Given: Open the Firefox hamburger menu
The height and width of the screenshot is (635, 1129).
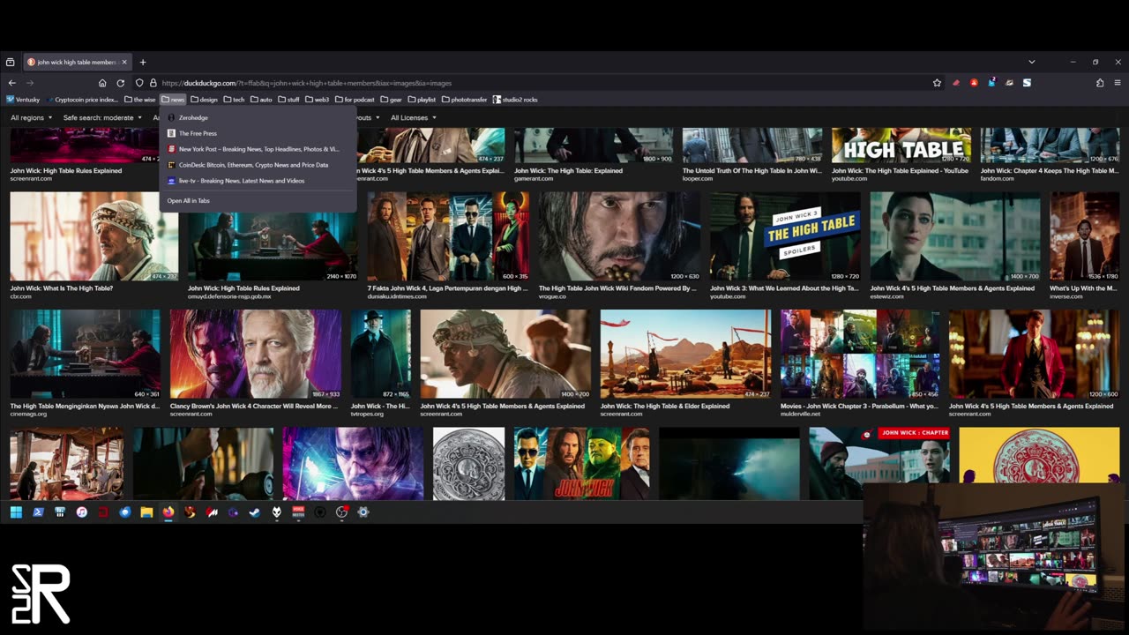Looking at the screenshot, I should coord(1118,83).
